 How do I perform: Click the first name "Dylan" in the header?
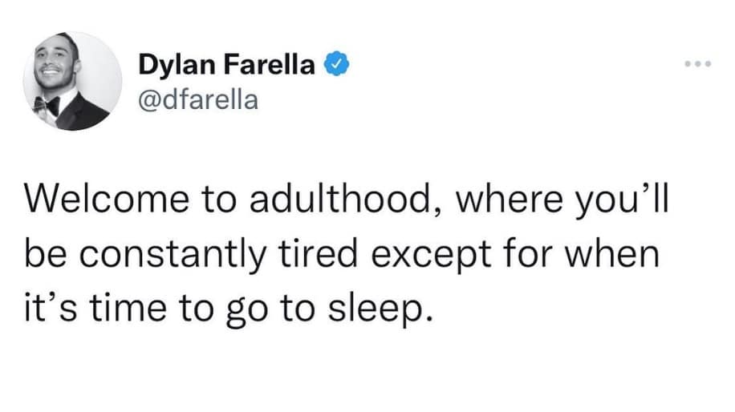pos(171,64)
